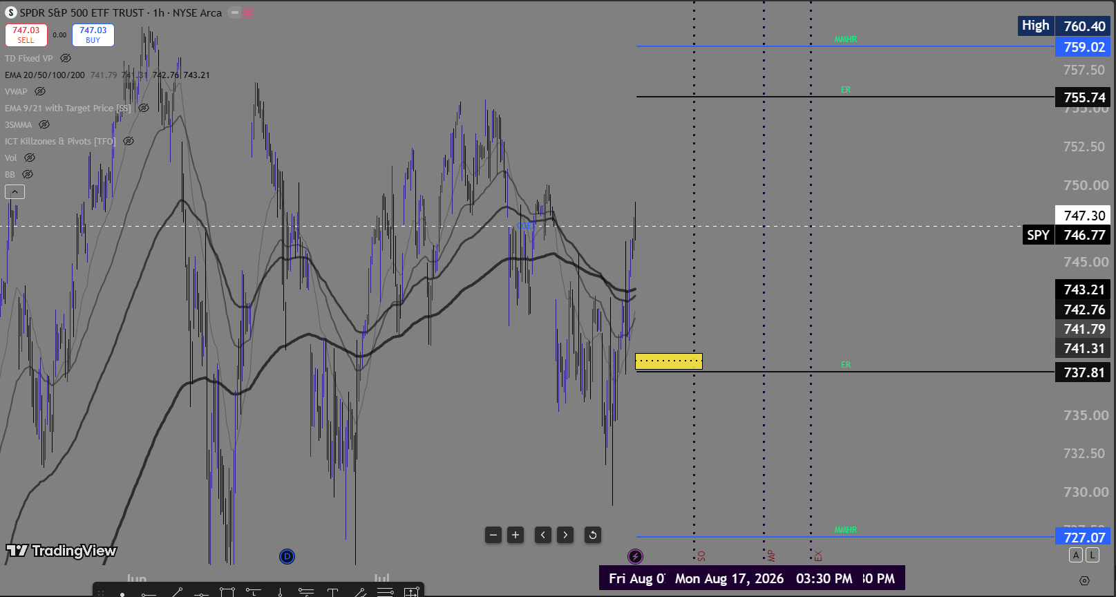This screenshot has width=1116, height=597.
Task: Select the 3SMMA legend label
Action: 19,124
